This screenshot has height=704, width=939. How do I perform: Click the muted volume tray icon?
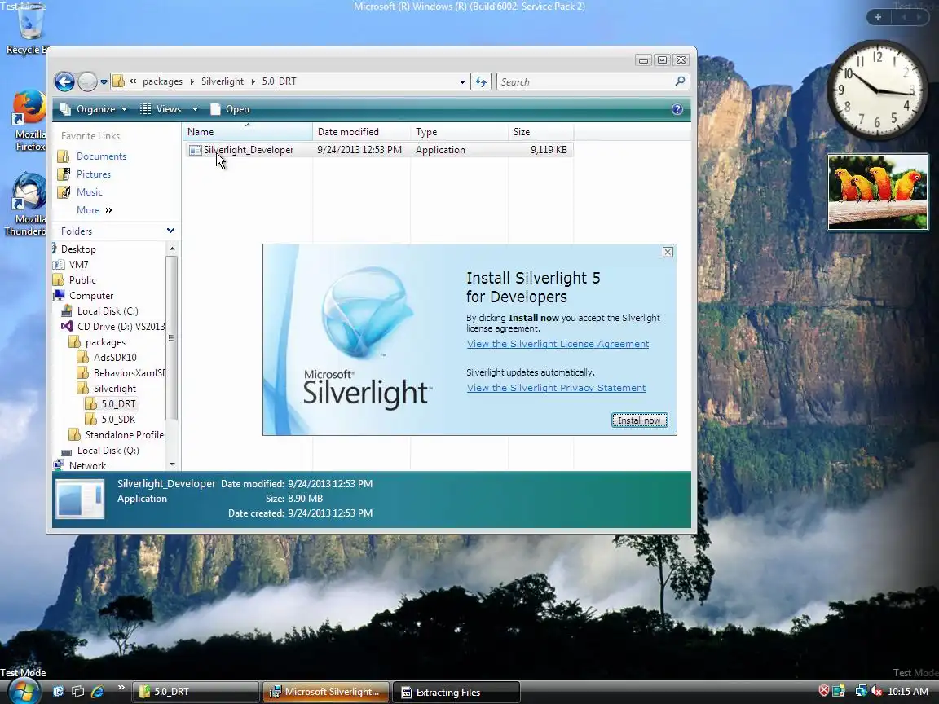(x=876, y=691)
